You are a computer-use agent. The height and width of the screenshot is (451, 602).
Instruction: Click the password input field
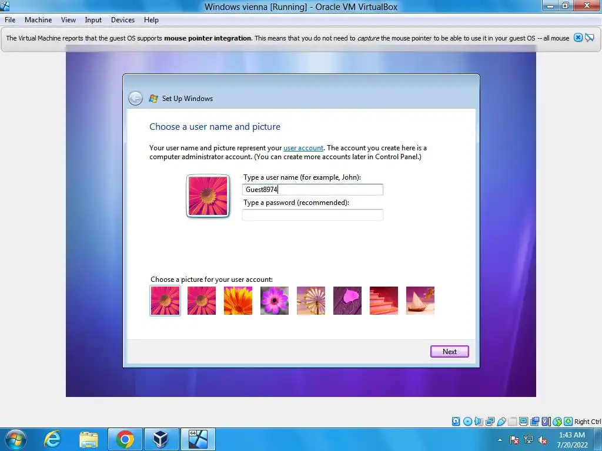[x=313, y=215]
